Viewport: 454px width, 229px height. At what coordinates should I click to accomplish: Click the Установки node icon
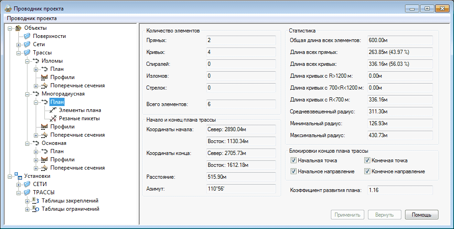[x=19, y=176]
